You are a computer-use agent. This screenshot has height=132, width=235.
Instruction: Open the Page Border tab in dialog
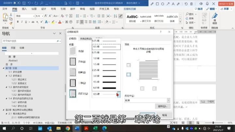pyautogui.click(x=86, y=38)
